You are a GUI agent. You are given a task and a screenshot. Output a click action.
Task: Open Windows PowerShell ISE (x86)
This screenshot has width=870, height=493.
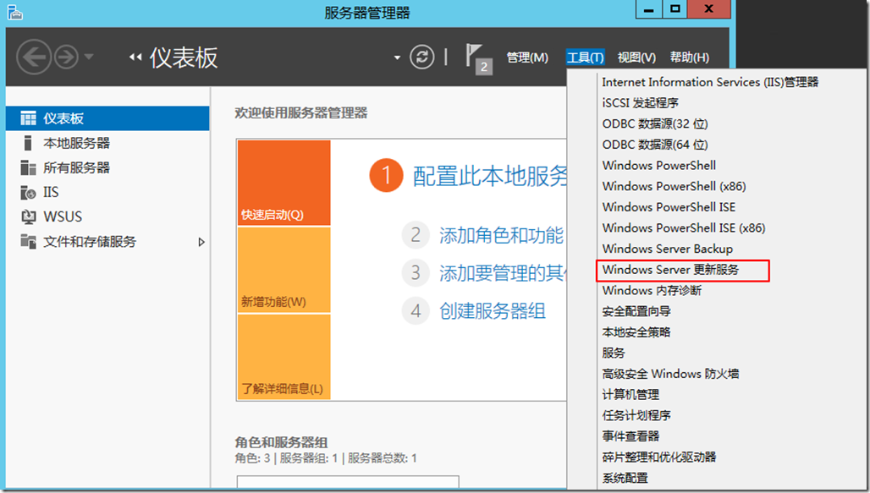pos(684,228)
